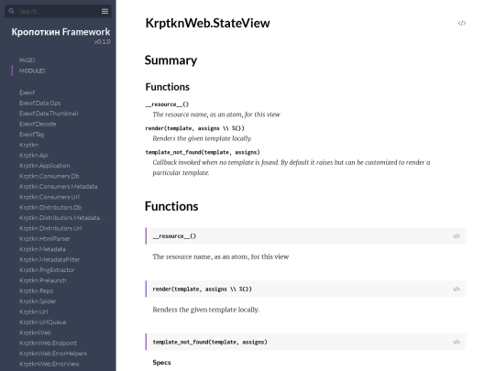Open the Exexif.Data.Gps module

[x=39, y=104]
